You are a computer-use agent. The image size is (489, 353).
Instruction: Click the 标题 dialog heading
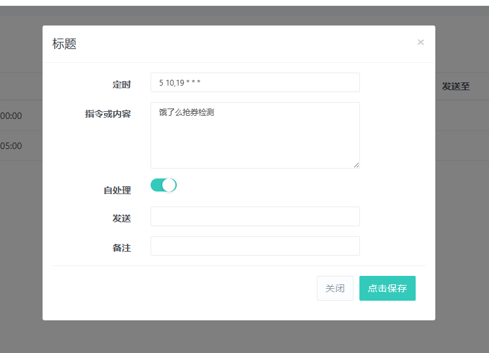[64, 44]
